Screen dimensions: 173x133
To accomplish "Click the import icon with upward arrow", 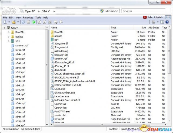I will [56, 22].
